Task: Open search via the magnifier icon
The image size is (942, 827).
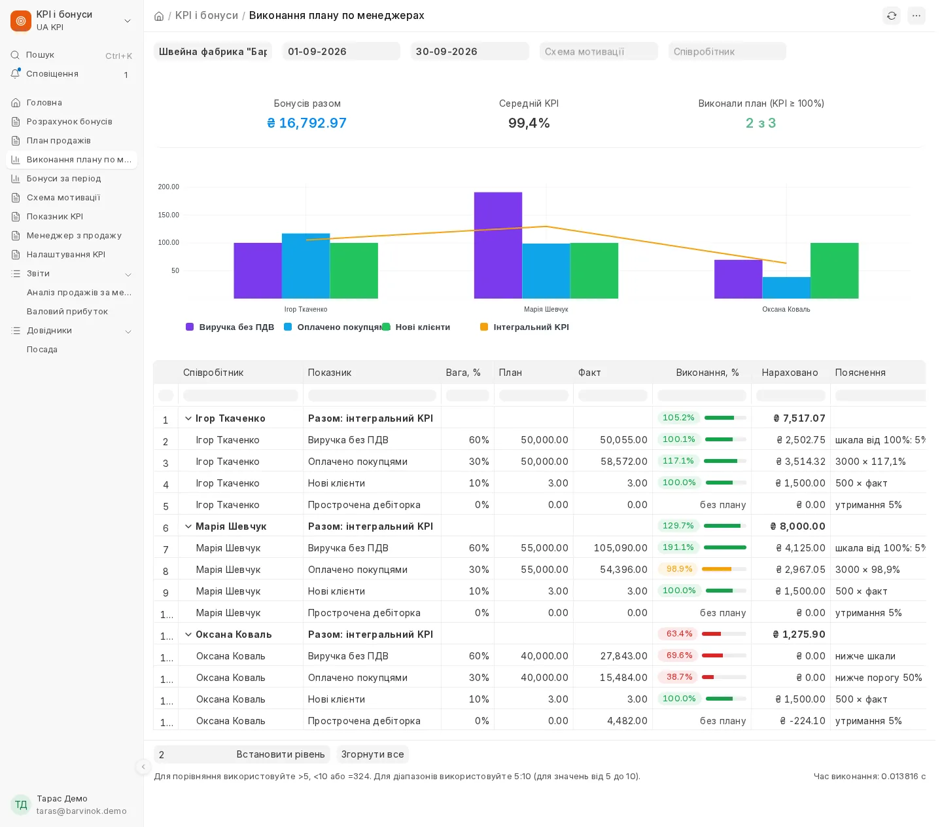Action: coord(15,55)
